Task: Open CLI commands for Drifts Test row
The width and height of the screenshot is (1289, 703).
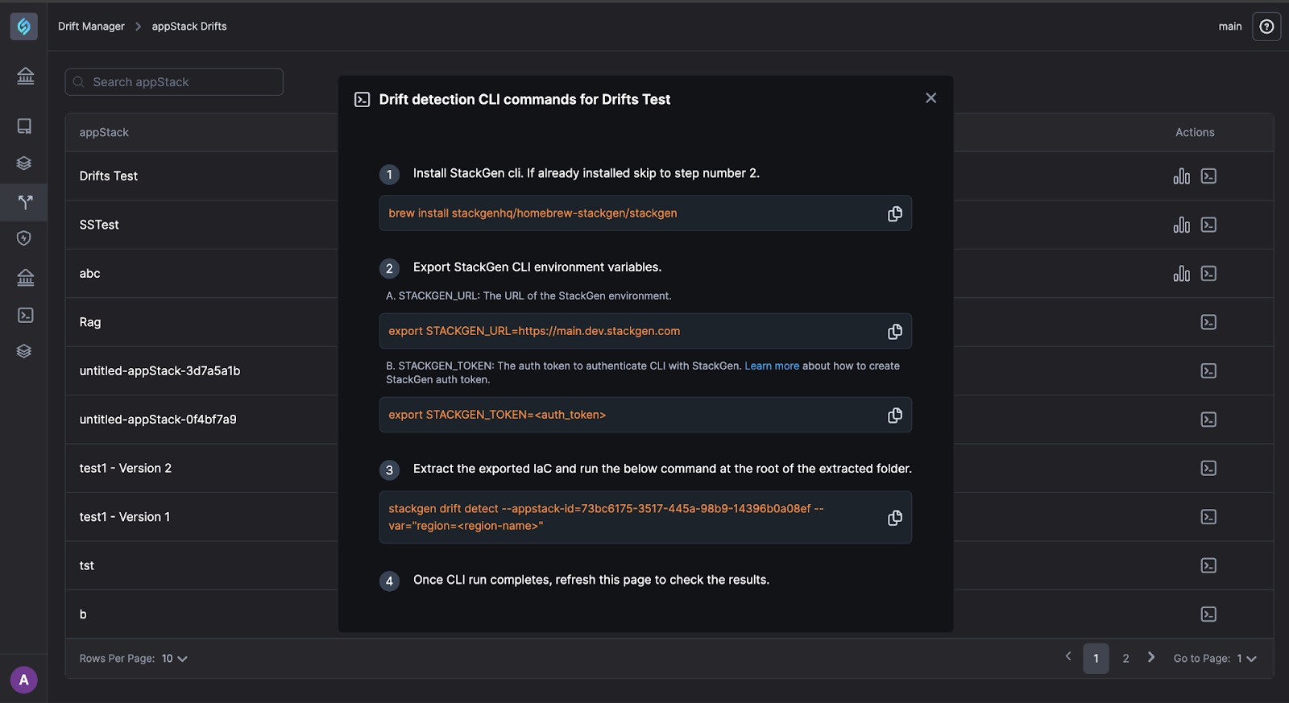Action: point(1208,176)
